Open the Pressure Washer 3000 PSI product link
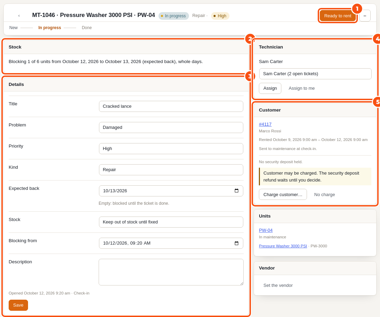The height and width of the screenshot is (317, 380). click(283, 246)
